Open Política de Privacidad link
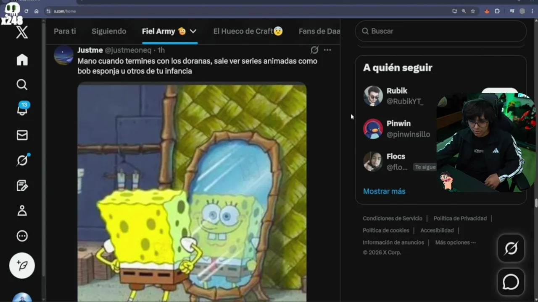538x302 pixels. coord(460,218)
